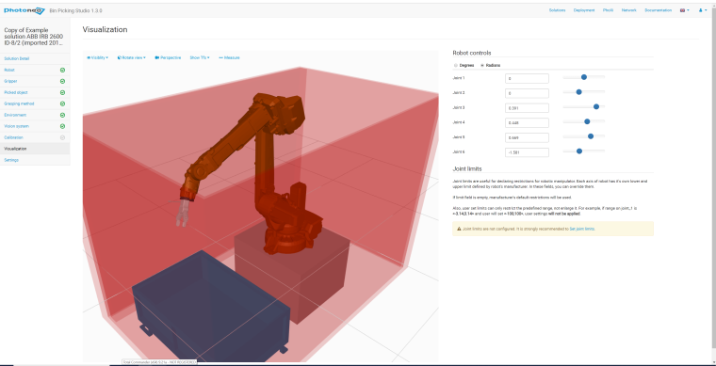The width and height of the screenshot is (716, 366).
Task: Click the Joint 4 value field
Action: pyautogui.click(x=527, y=122)
